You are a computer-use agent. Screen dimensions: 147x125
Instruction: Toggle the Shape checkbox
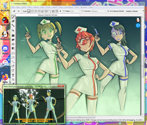point(64,11)
